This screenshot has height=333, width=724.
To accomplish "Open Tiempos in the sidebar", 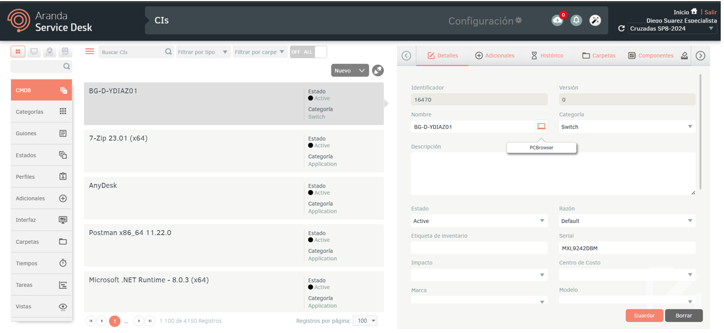I will point(41,263).
